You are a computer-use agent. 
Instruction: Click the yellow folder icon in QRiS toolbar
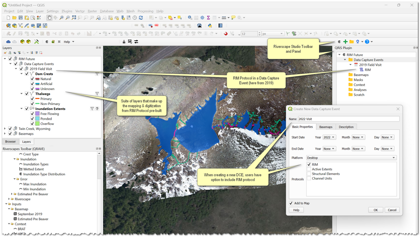[x=351, y=42]
